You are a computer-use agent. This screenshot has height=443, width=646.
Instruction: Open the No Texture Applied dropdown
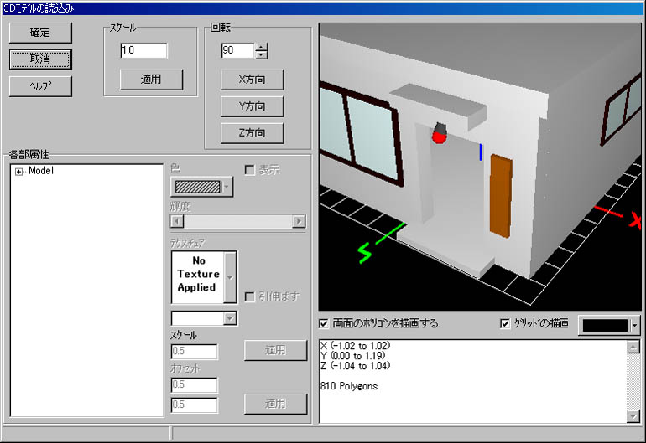pos(230,278)
